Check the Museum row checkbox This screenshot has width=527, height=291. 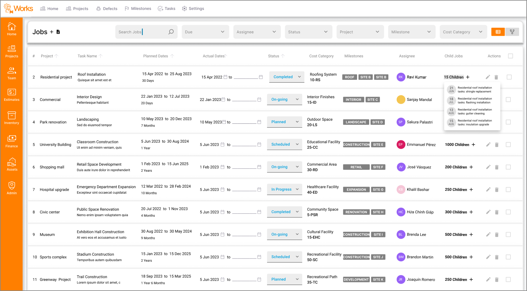point(508,235)
